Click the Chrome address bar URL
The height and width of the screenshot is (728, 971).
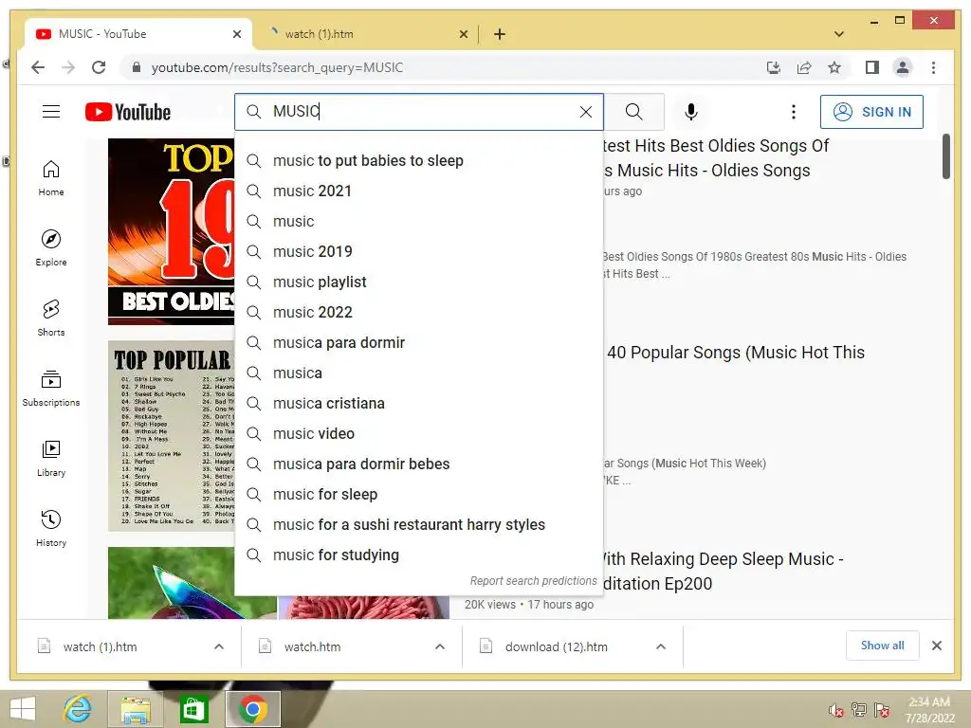(277, 67)
